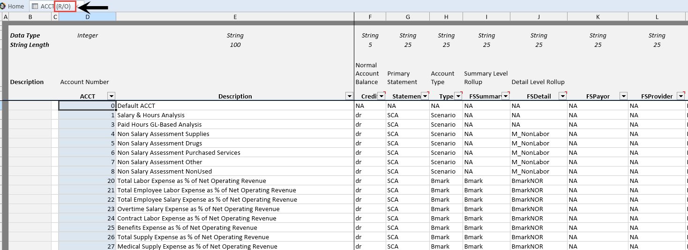Select column E header
The image size is (688, 250).
point(235,17)
